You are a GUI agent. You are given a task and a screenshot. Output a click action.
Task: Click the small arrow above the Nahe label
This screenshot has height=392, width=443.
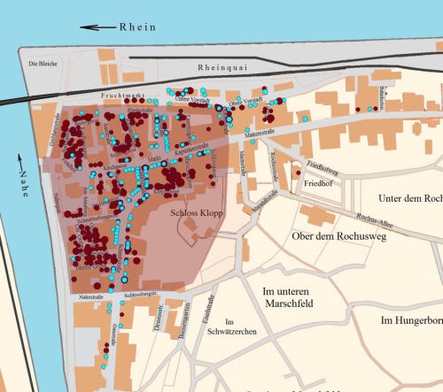pos(19,161)
